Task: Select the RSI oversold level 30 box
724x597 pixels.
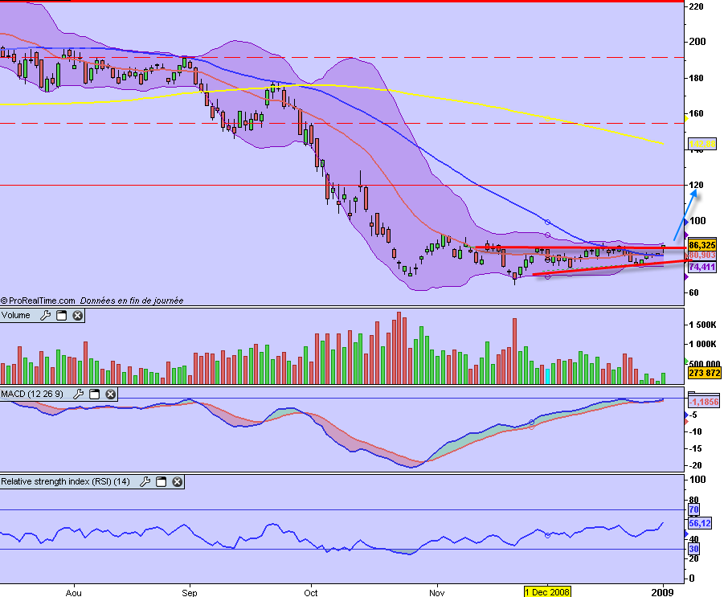Action: [x=694, y=548]
